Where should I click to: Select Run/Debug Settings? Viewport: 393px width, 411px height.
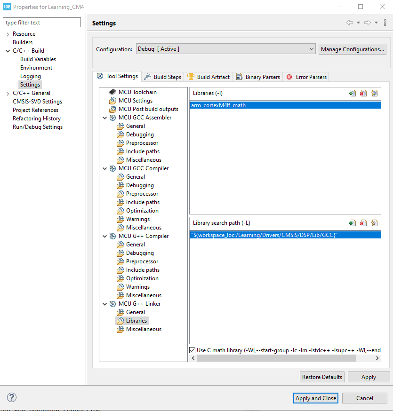pyautogui.click(x=38, y=127)
